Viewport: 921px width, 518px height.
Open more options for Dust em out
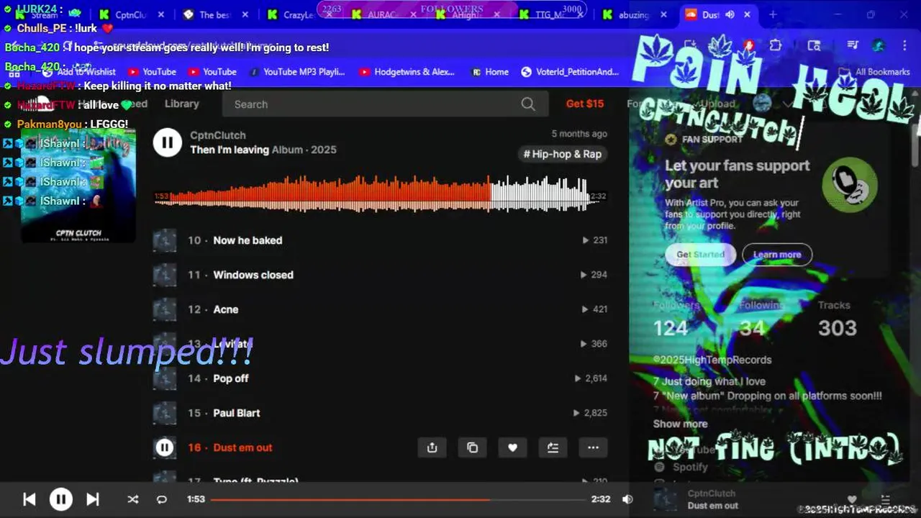[x=593, y=447]
